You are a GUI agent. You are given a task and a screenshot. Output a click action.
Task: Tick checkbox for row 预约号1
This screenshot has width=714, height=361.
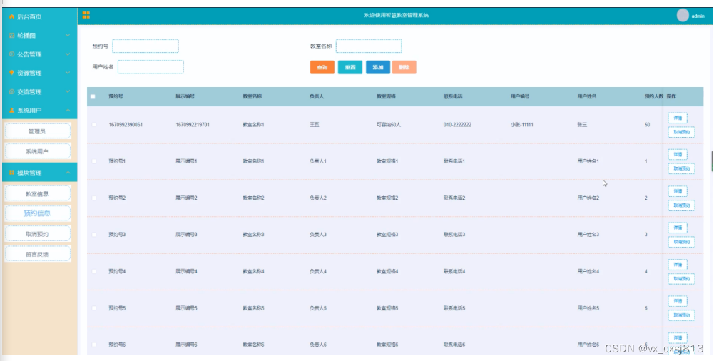coord(94,161)
